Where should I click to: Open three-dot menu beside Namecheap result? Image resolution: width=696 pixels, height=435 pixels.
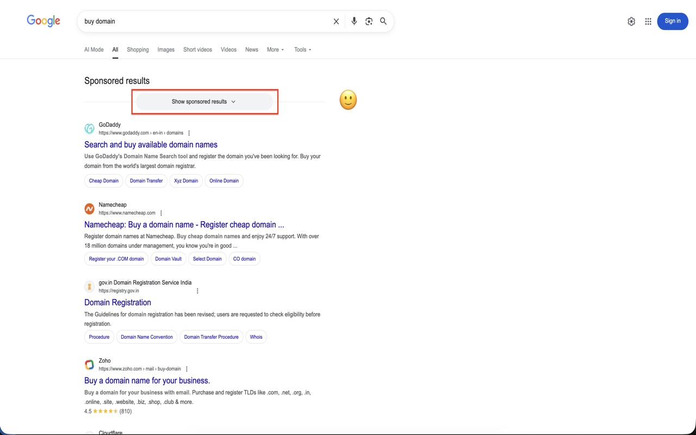coord(161,213)
